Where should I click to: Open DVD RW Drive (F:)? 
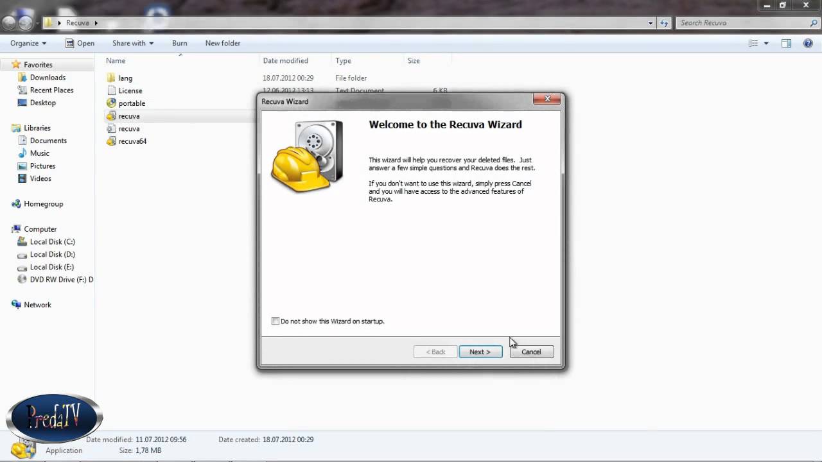(x=61, y=279)
